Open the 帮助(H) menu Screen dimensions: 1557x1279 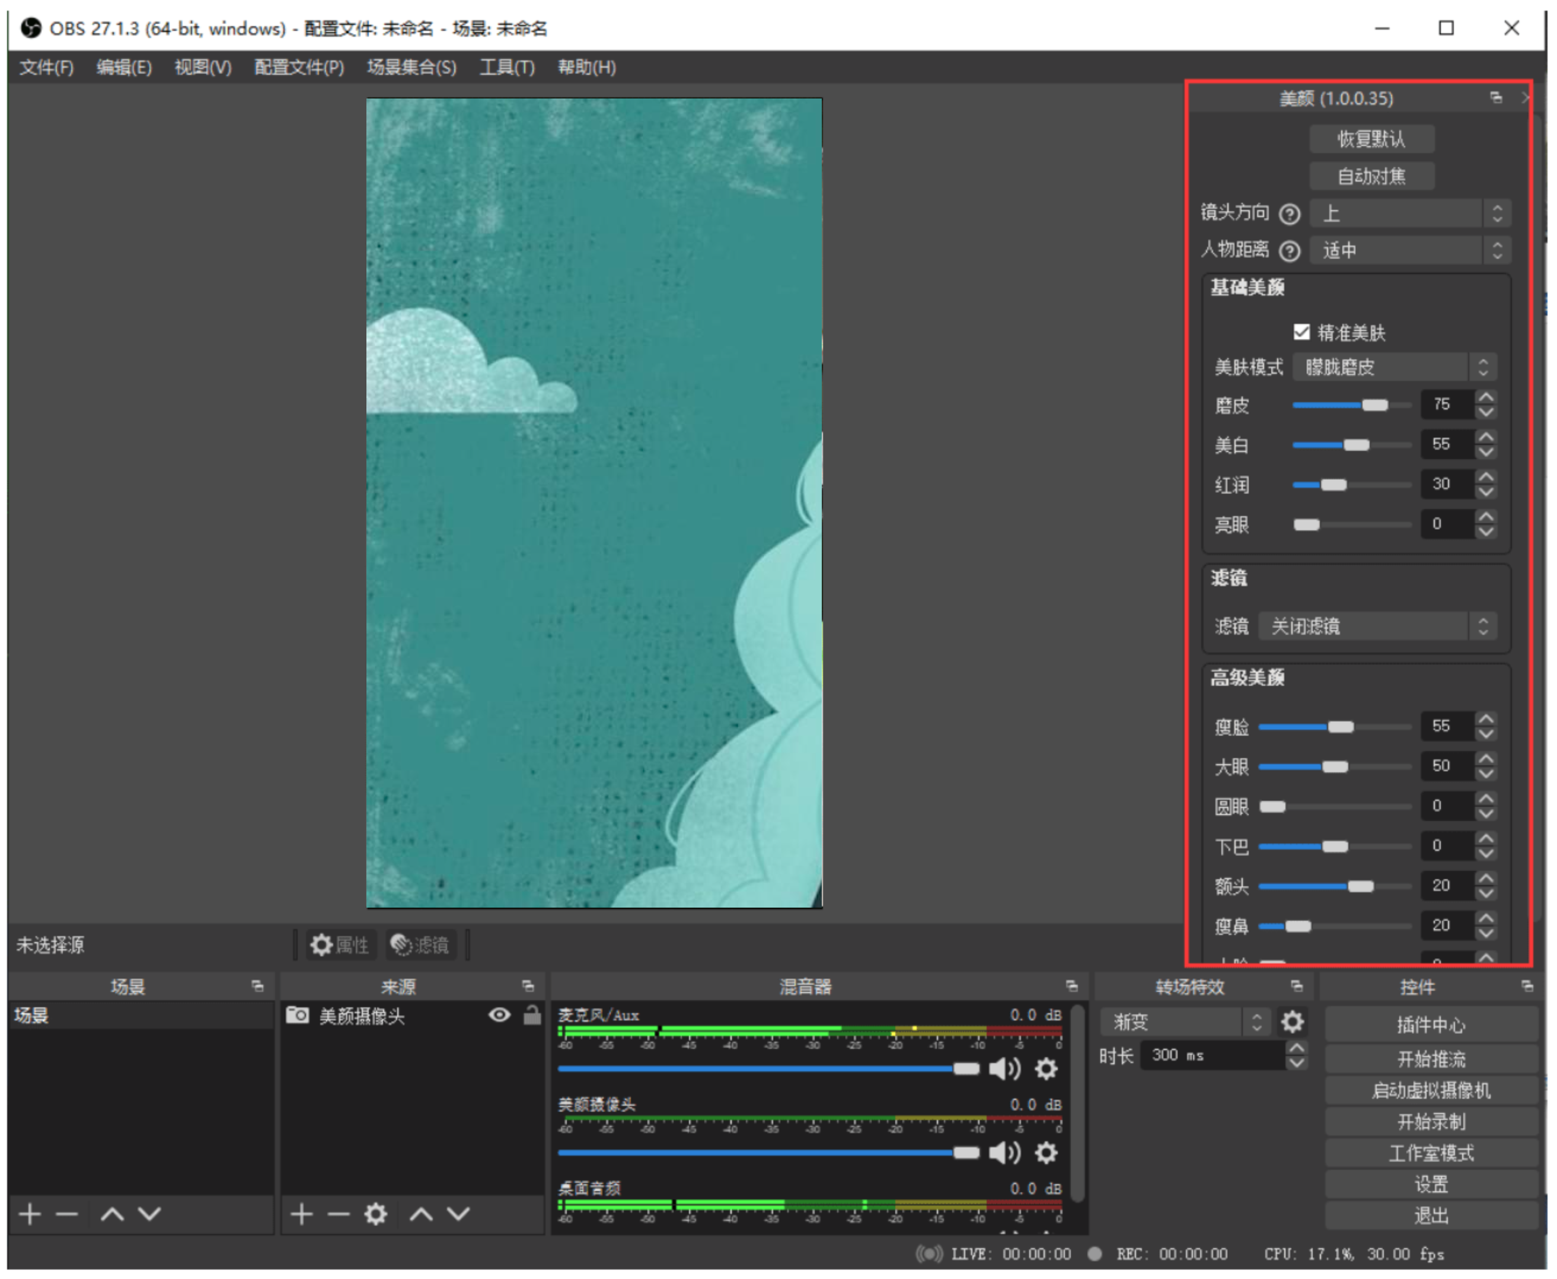coord(587,67)
